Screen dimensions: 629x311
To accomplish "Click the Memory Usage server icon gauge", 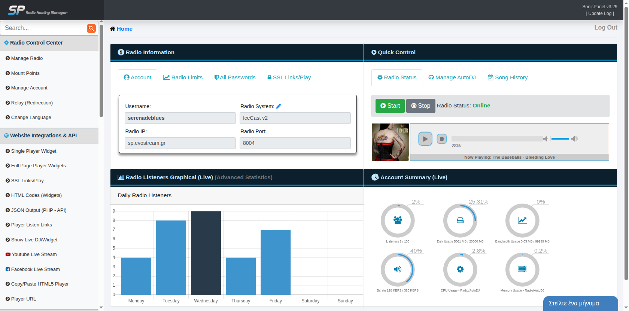I will (x=522, y=269).
